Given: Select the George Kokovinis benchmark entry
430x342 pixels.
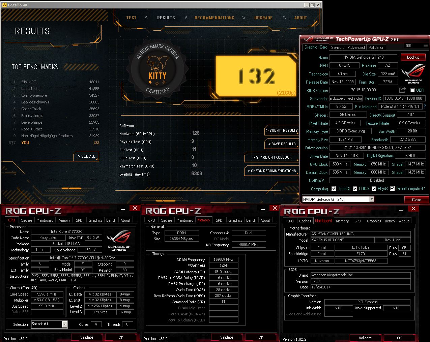Looking at the screenshot, I should (x=56, y=102).
